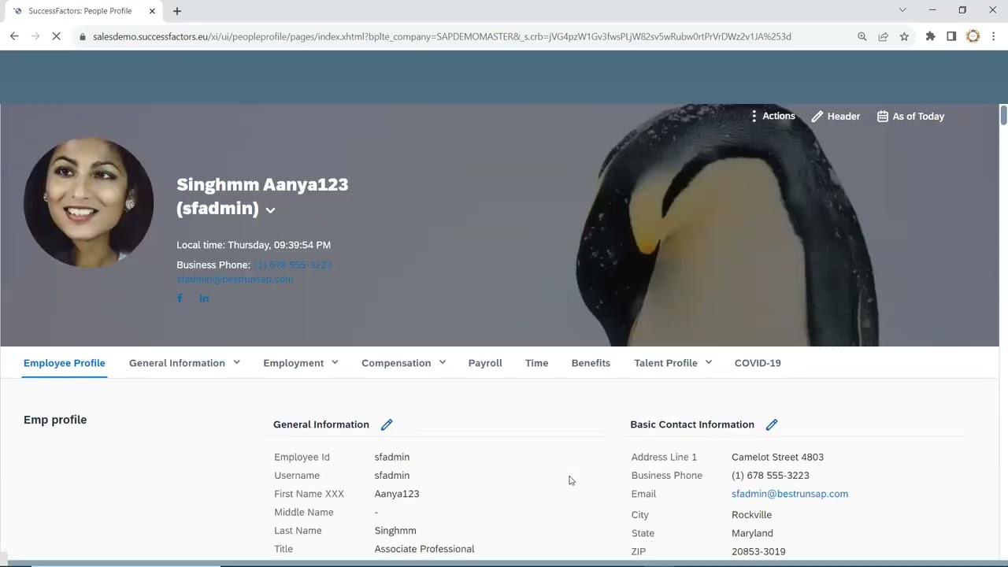Click the Username value sfadmin
Image resolution: width=1008 pixels, height=567 pixels.
pos(392,476)
